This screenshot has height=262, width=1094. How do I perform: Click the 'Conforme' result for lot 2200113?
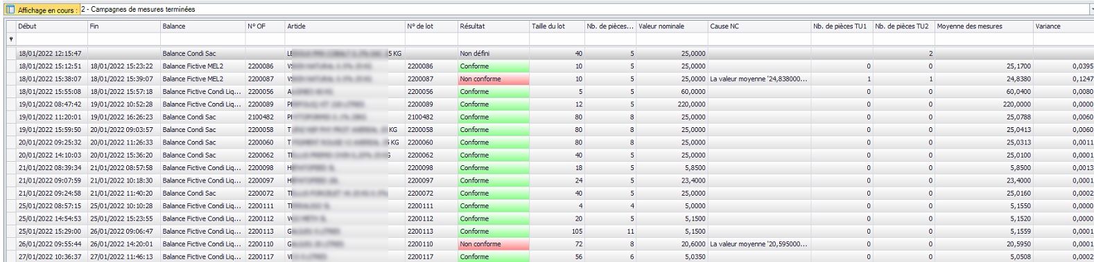click(494, 231)
